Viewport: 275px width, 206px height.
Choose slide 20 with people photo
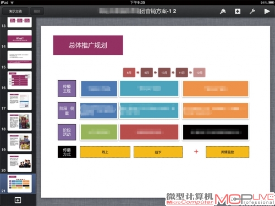click(x=20, y=163)
